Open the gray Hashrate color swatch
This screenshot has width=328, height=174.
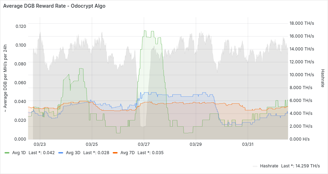(255, 166)
